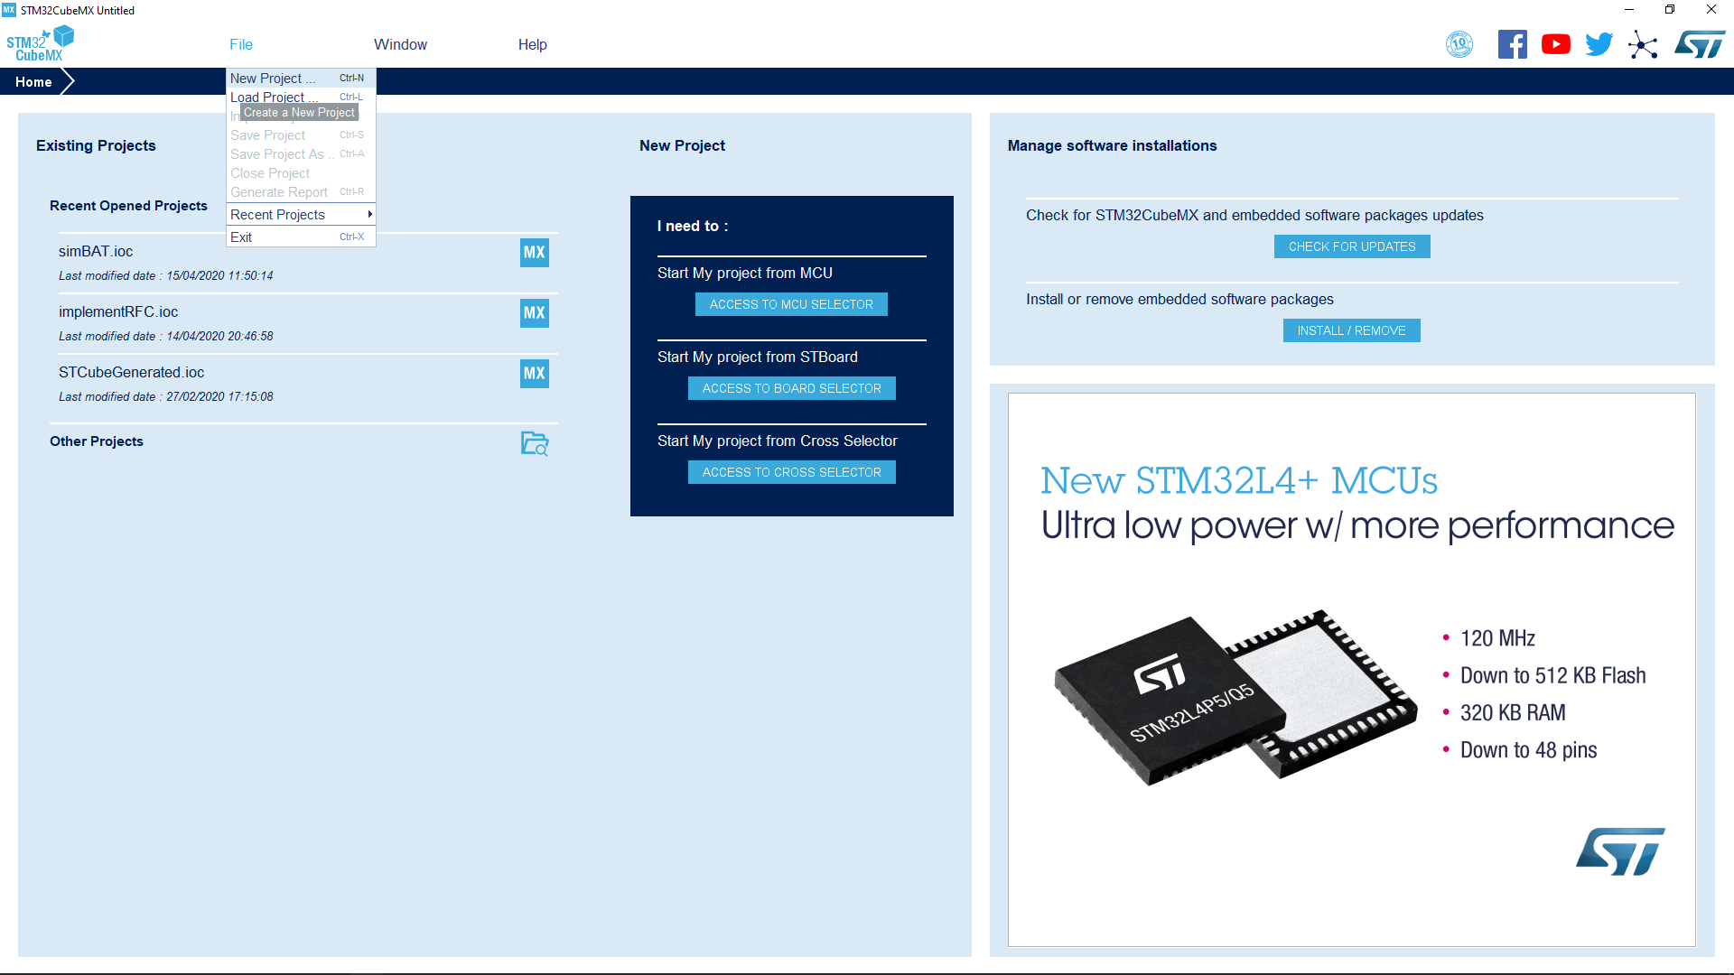The width and height of the screenshot is (1734, 975).
Task: Click ACCESS TO BOARD SELECTOR
Action: click(x=791, y=388)
